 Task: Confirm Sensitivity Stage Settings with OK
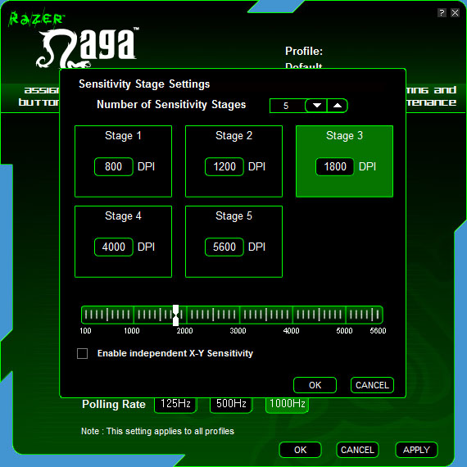[315, 385]
